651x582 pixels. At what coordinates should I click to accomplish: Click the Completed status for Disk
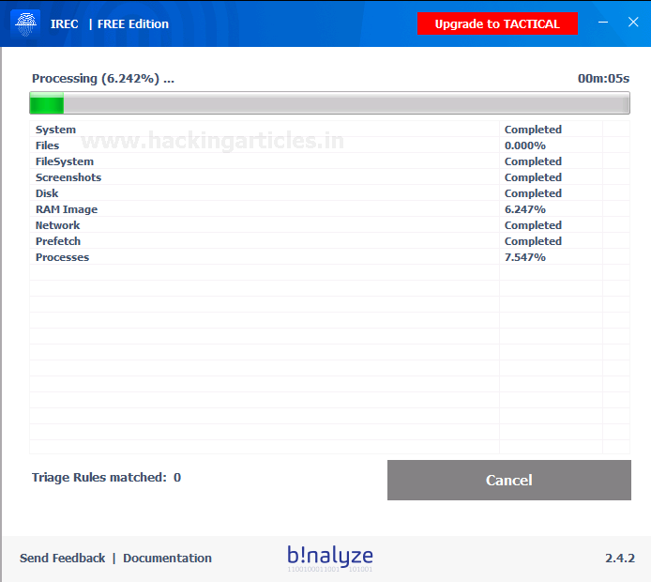(x=533, y=193)
